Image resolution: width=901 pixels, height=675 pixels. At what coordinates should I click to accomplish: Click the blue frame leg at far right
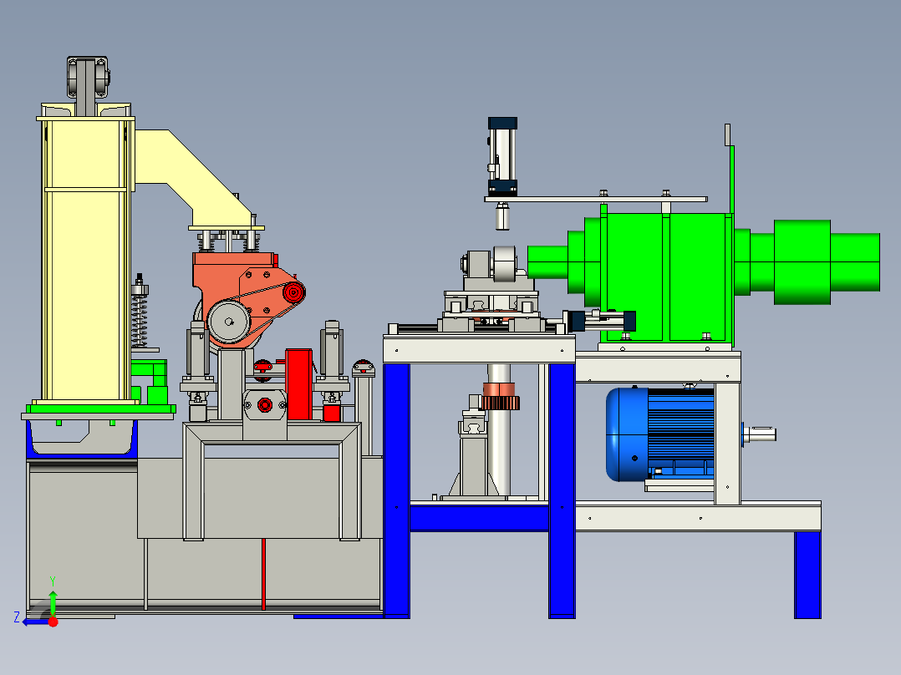pyautogui.click(x=807, y=575)
